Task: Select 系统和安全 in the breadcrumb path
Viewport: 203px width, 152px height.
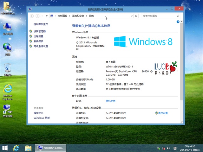Action: point(78,16)
